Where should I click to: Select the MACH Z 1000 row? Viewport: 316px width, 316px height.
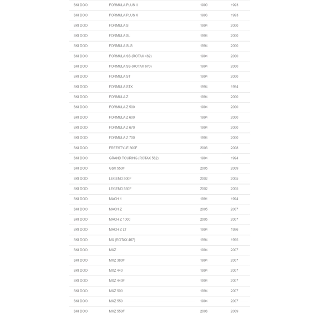tap(159, 220)
